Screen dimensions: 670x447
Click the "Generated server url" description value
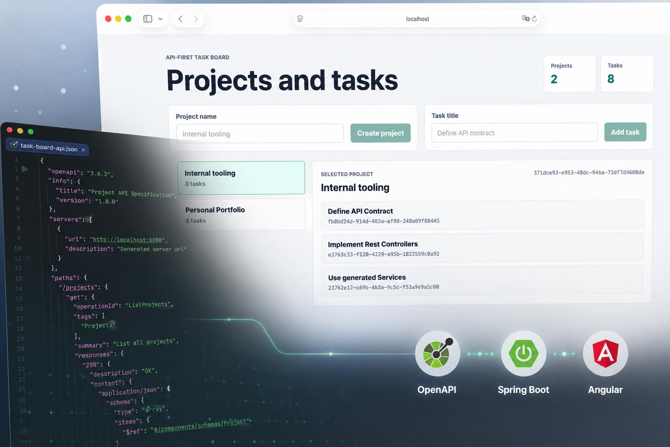(x=152, y=249)
